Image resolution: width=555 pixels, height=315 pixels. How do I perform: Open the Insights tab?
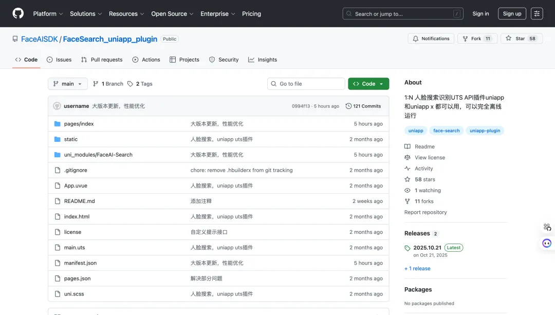(x=263, y=60)
